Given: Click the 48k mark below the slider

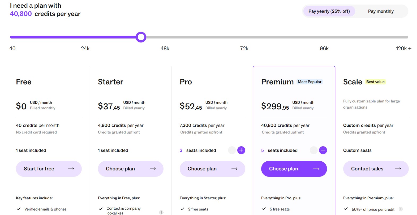Looking at the screenshot, I should pos(165,48).
